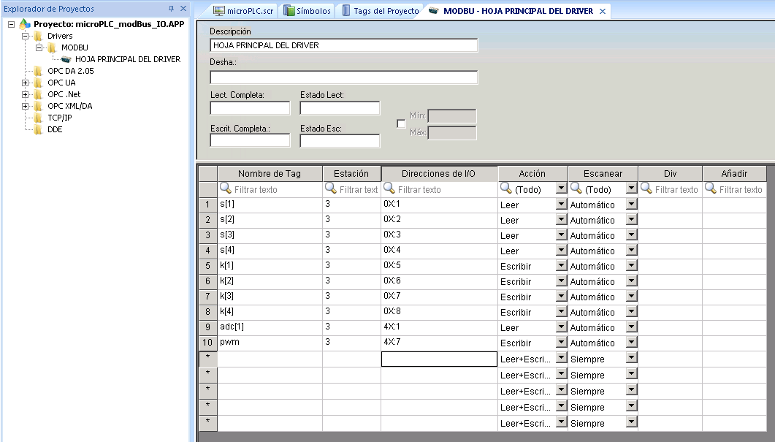The height and width of the screenshot is (442, 775).
Task: Click the Escanear column header
Action: tap(603, 174)
